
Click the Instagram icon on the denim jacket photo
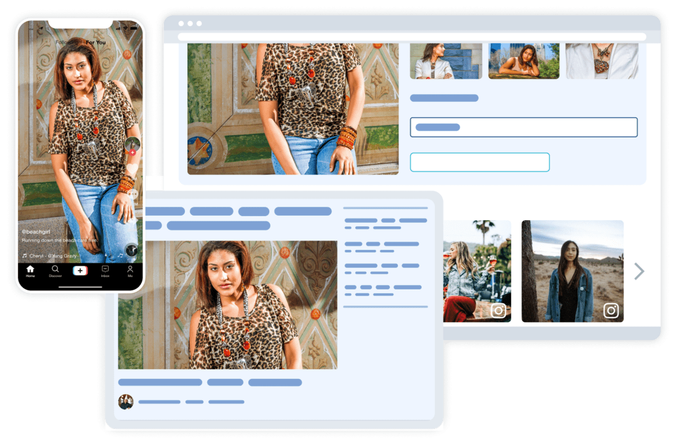tap(611, 309)
